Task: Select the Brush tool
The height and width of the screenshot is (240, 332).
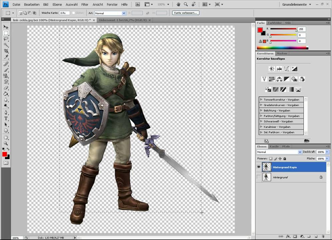Action: tap(6, 70)
